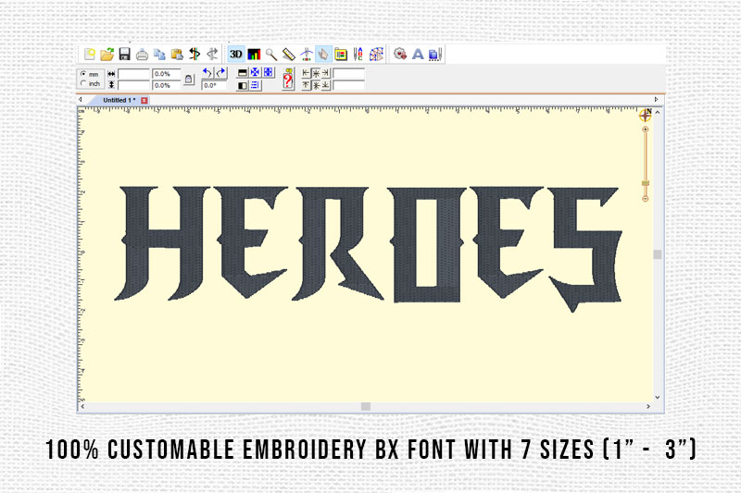
Task: Click the width size input field
Action: pos(133,74)
